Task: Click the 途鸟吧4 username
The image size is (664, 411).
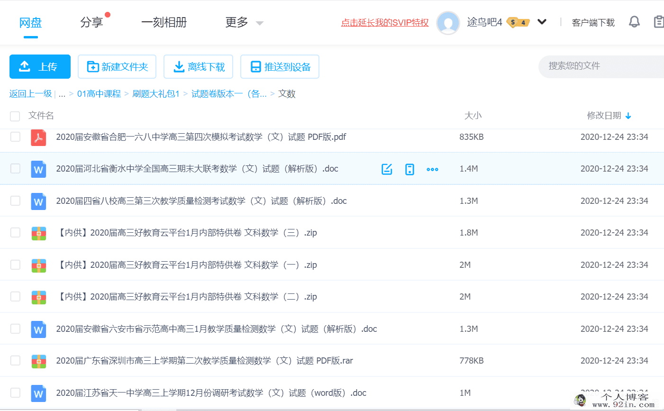Action: coord(484,22)
